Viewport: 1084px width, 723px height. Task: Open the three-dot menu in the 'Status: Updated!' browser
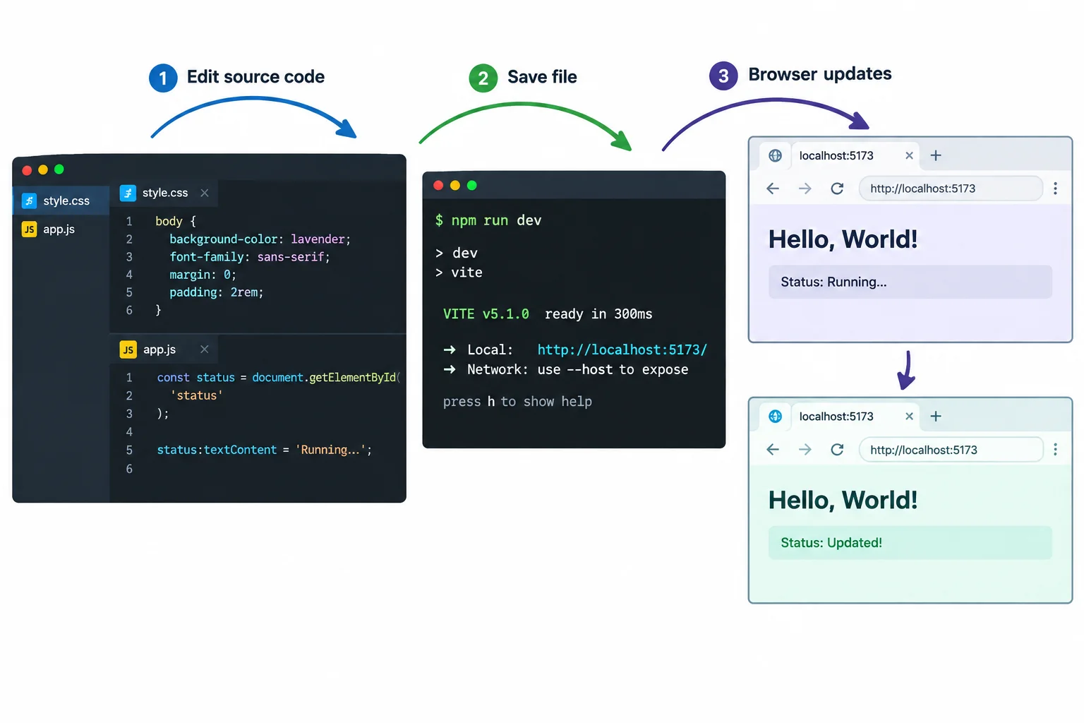(x=1055, y=450)
